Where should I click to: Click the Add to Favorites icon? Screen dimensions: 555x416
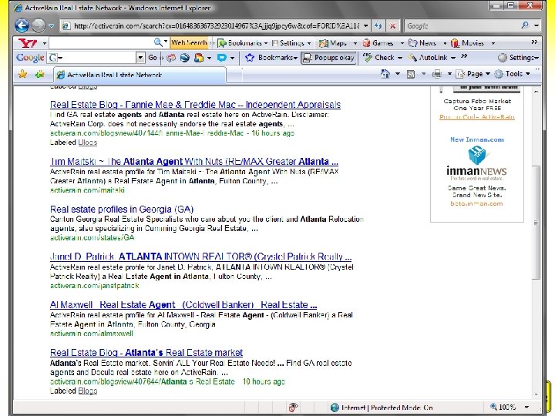click(x=39, y=74)
